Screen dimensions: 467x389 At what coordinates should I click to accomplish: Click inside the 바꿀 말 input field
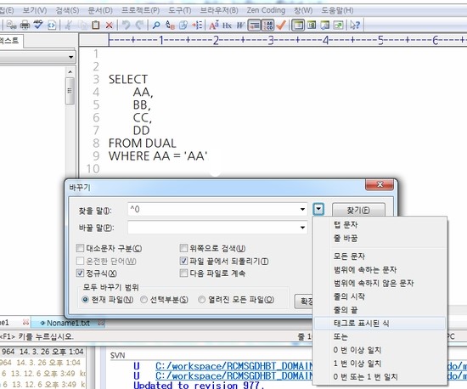point(213,228)
